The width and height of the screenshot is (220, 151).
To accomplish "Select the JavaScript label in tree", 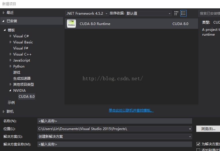I will tap(22, 60).
